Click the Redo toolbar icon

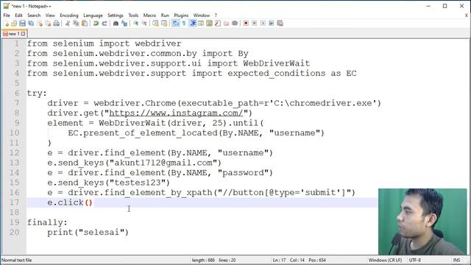(105, 24)
